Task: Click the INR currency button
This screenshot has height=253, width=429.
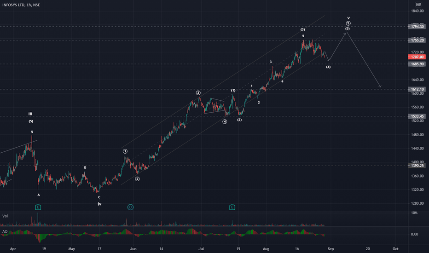Action: coord(418,5)
